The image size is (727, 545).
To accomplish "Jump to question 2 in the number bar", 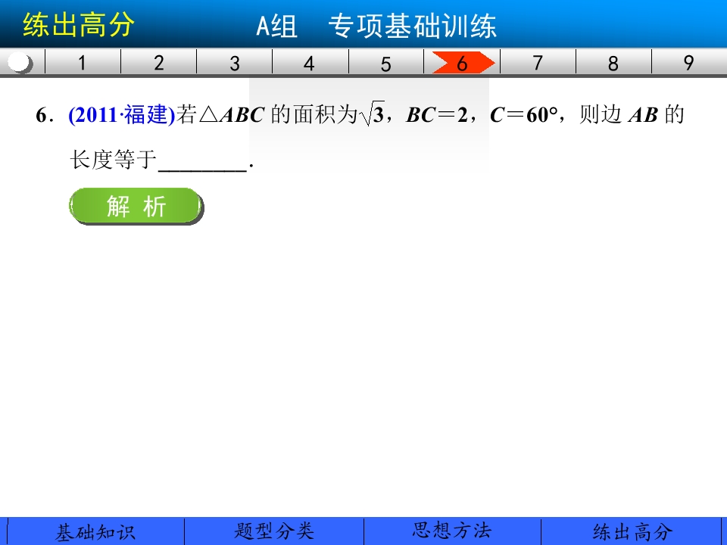I will click(x=158, y=63).
